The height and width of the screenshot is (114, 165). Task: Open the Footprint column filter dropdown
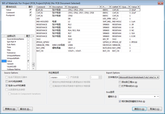(x=110, y=7)
